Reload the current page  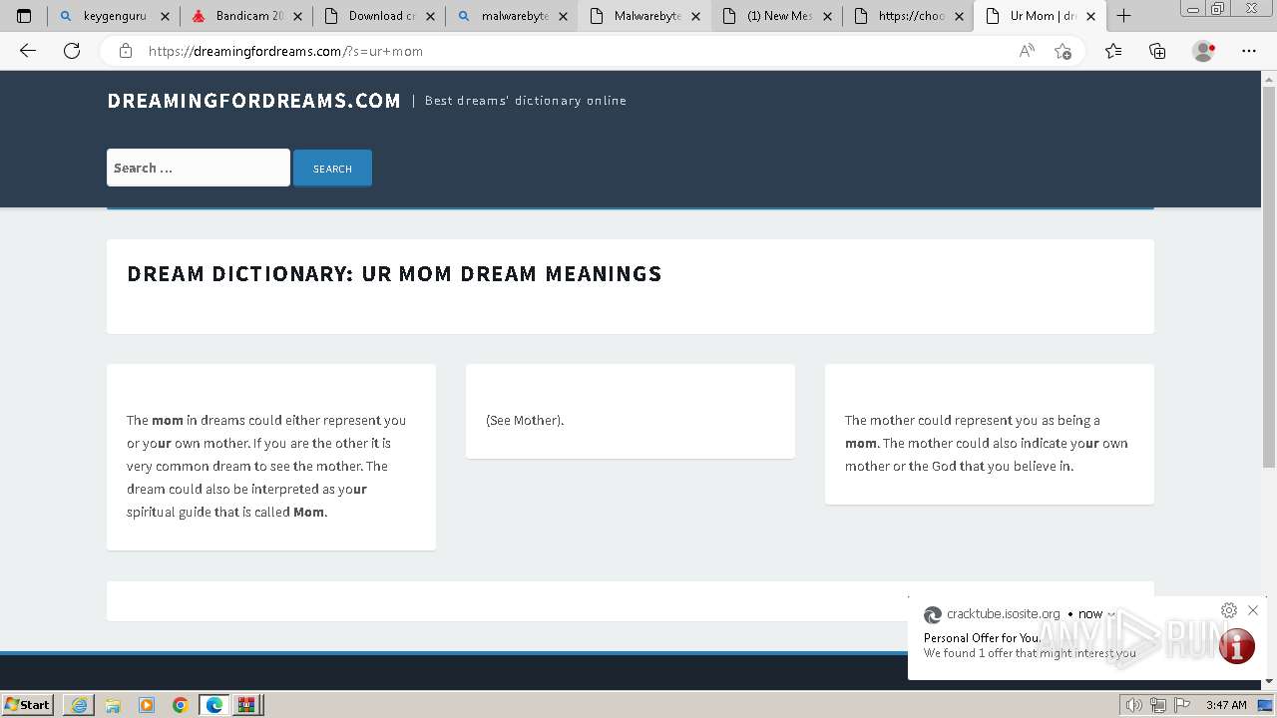click(x=72, y=51)
